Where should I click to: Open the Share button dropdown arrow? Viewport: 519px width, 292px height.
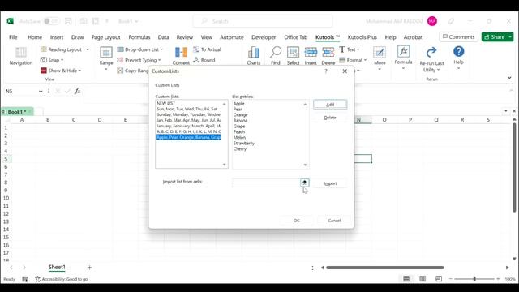[510, 36]
